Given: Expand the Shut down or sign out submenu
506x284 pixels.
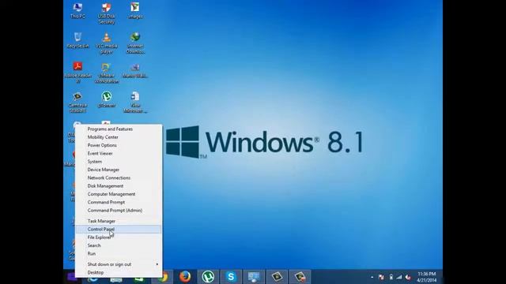Looking at the screenshot, I should pyautogui.click(x=119, y=264).
